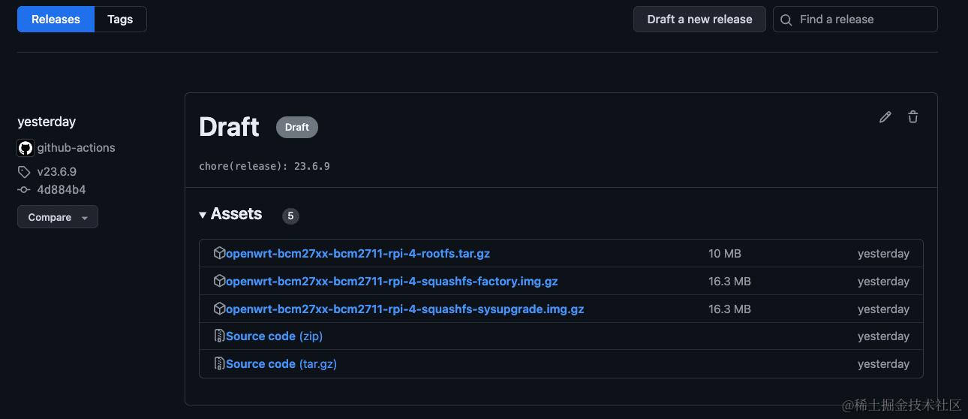Open tag v23.6.9

(56, 172)
